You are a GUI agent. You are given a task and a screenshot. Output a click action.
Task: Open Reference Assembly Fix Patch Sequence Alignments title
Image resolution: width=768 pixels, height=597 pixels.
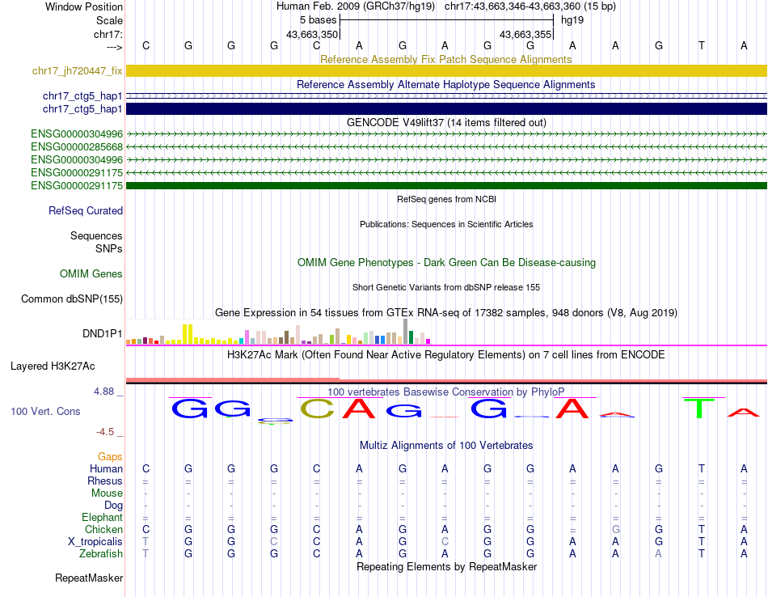click(x=445, y=59)
